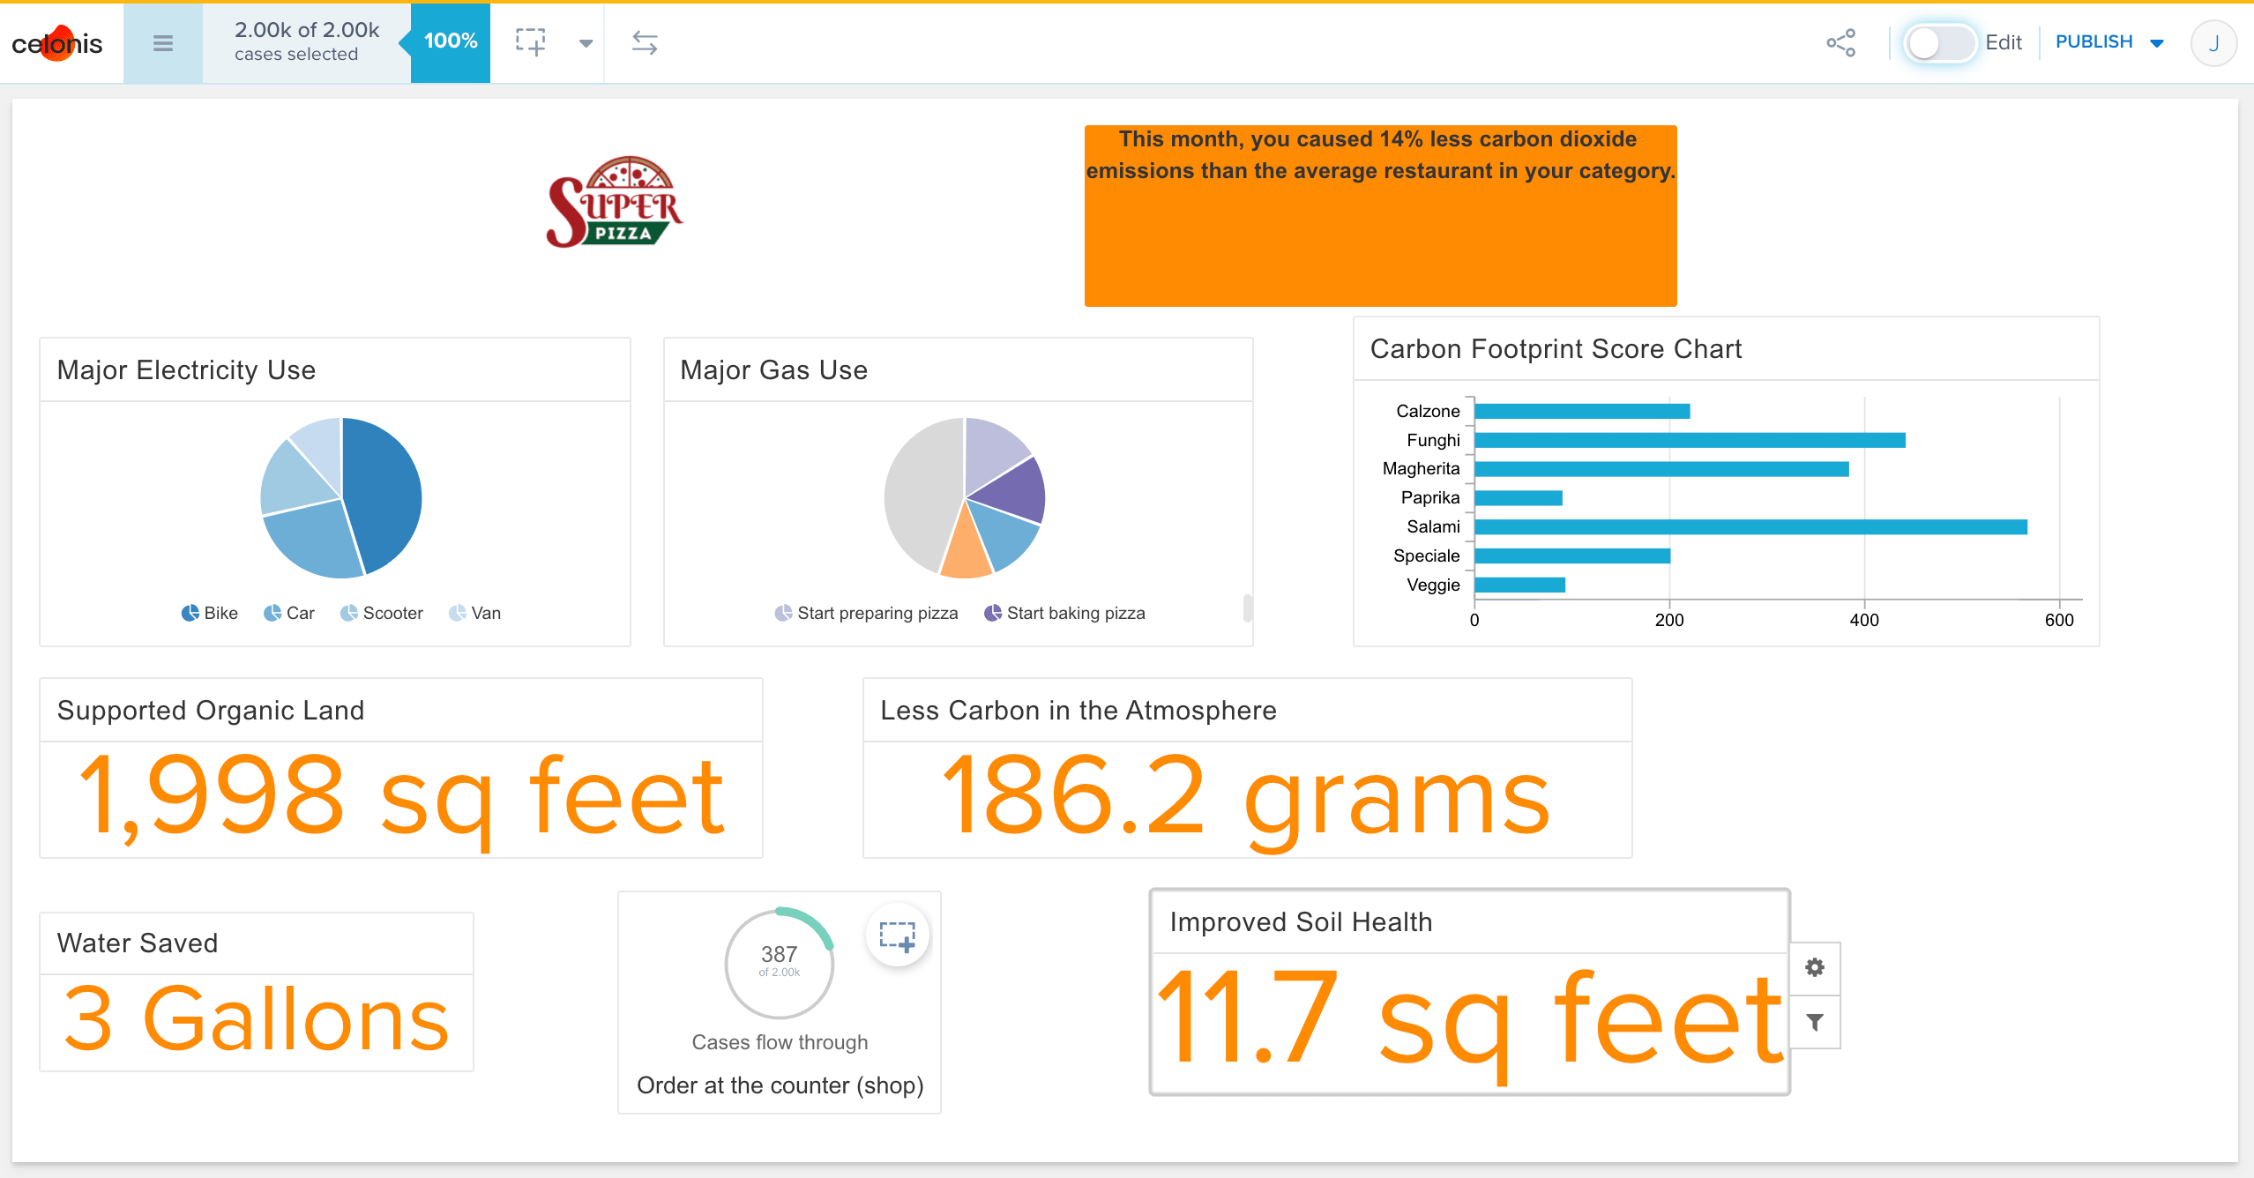
Task: Click the swap arrows icon
Action: (645, 42)
